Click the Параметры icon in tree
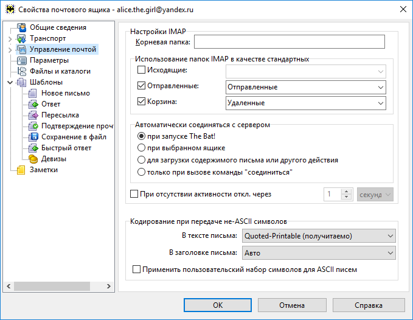The width and height of the screenshot is (413, 320). (22, 60)
